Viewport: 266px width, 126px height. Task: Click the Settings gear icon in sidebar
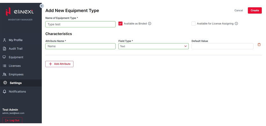point(5,83)
